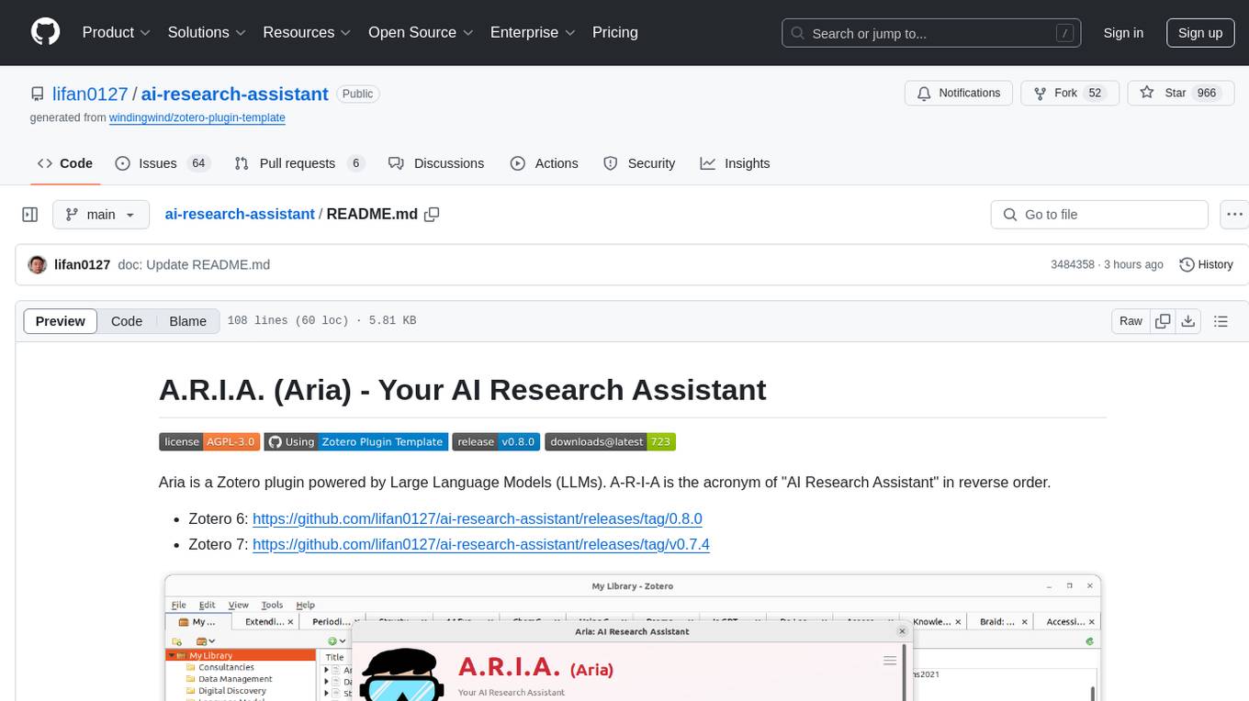
Task: Select the Code view toggle
Action: pyautogui.click(x=127, y=321)
